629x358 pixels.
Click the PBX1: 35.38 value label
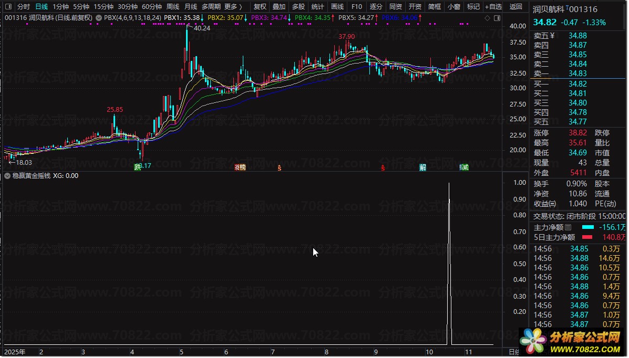pos(182,18)
